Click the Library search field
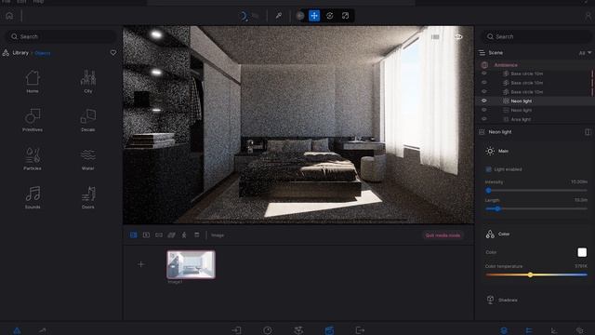 (x=60, y=36)
